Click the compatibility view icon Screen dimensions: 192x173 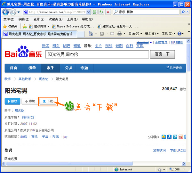(95, 12)
